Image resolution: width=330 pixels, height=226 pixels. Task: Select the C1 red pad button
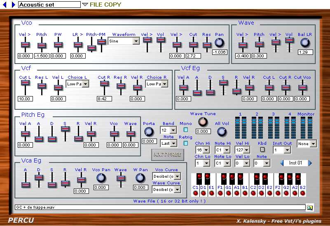(195, 193)
